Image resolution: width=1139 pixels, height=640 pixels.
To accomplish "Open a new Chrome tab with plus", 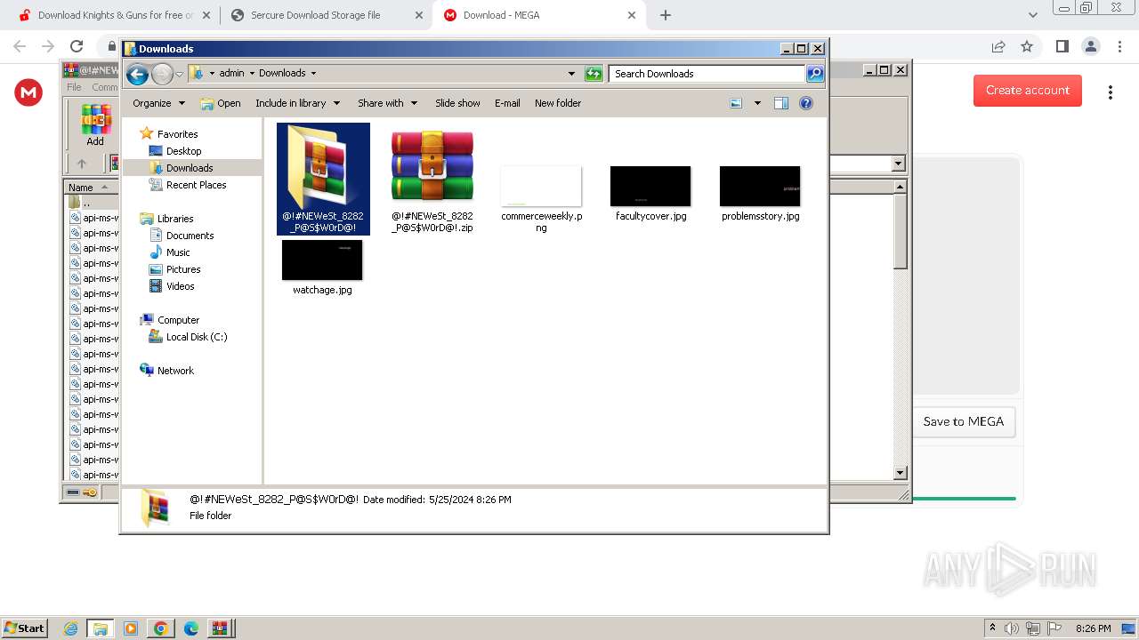I will (665, 15).
